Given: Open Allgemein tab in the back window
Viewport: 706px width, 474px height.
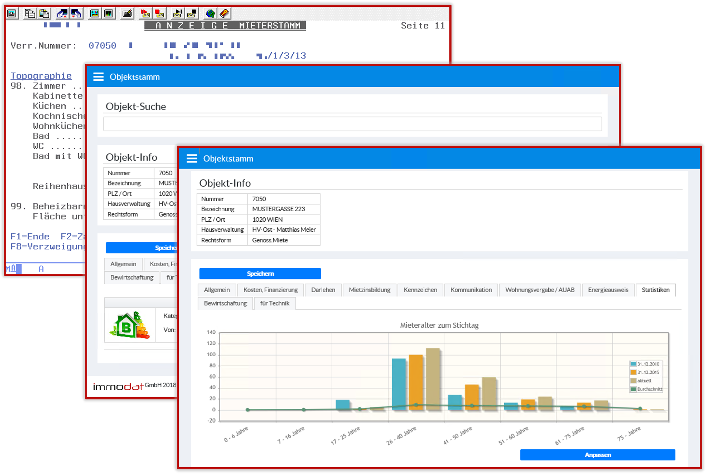Looking at the screenshot, I should [123, 264].
